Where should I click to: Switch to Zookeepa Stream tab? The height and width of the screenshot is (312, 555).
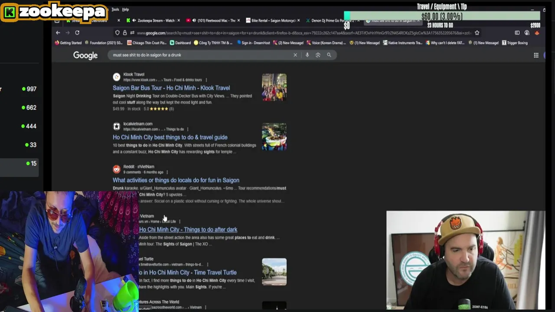(x=153, y=20)
